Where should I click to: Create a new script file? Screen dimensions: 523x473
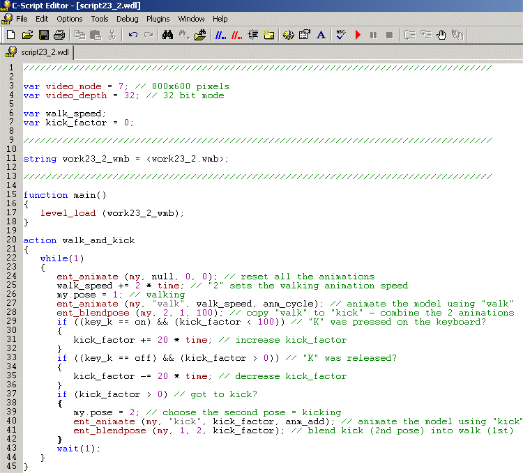tap(10, 35)
